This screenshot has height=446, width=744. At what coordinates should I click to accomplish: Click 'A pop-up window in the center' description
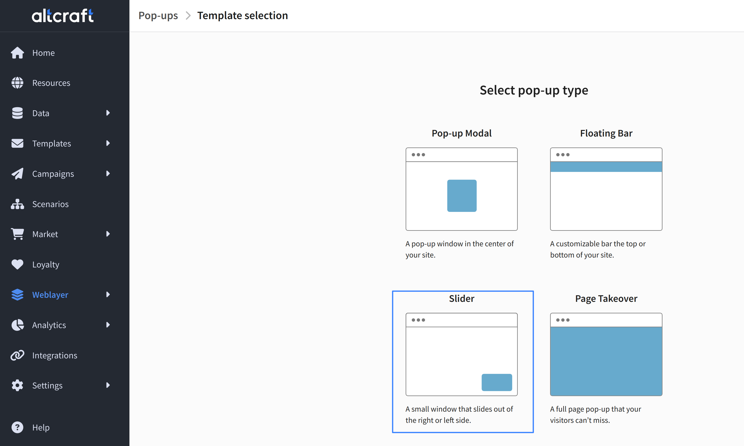tap(460, 249)
